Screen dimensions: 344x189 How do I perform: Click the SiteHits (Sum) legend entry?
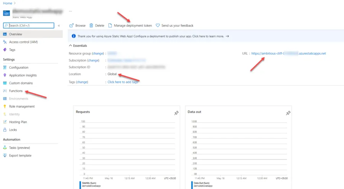(x=90, y=184)
